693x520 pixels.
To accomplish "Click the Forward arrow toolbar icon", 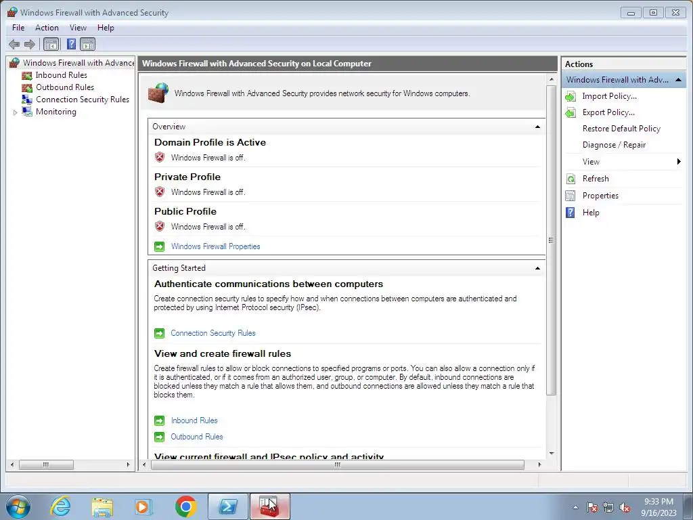I will click(x=30, y=44).
